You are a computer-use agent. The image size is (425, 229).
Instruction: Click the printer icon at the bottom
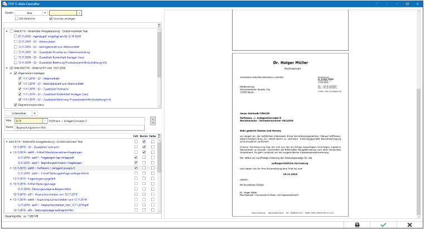coord(357,225)
